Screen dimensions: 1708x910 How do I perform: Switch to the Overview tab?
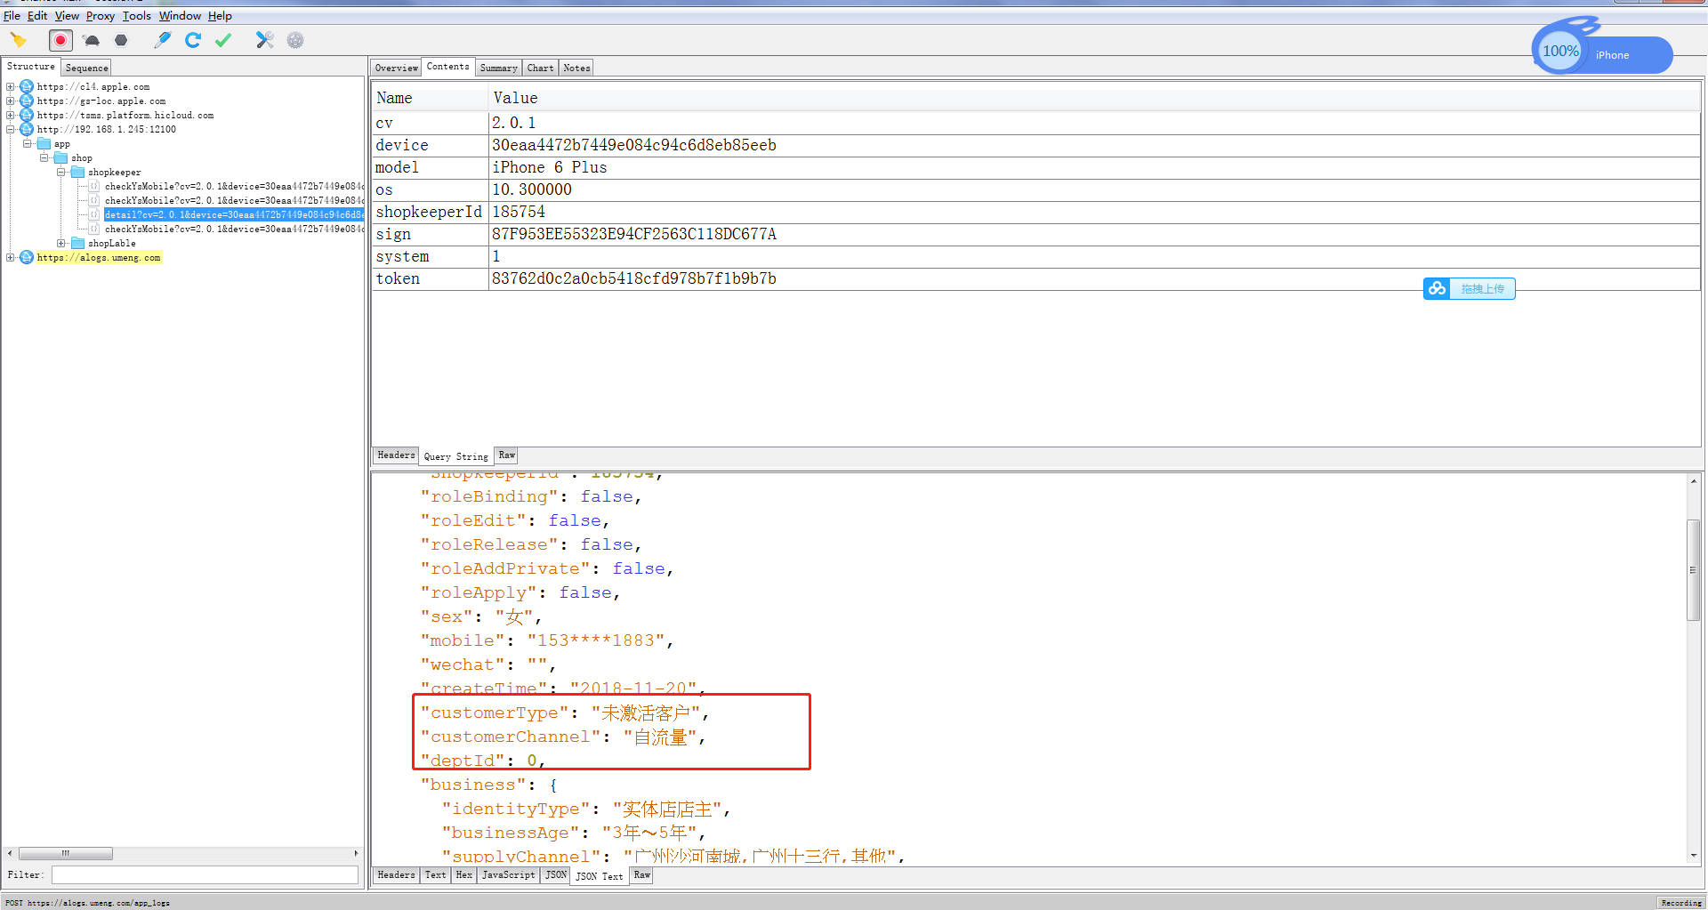(396, 68)
